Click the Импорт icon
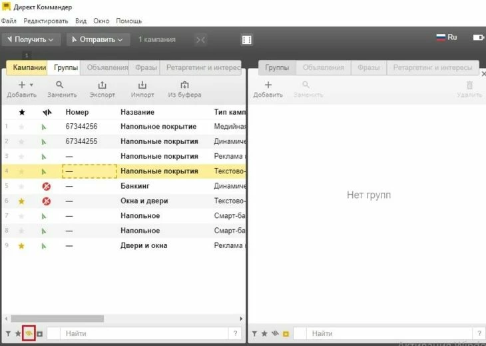 point(142,85)
